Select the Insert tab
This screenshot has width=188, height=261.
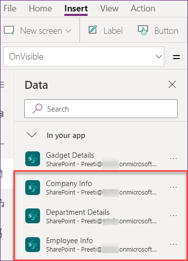76,8
